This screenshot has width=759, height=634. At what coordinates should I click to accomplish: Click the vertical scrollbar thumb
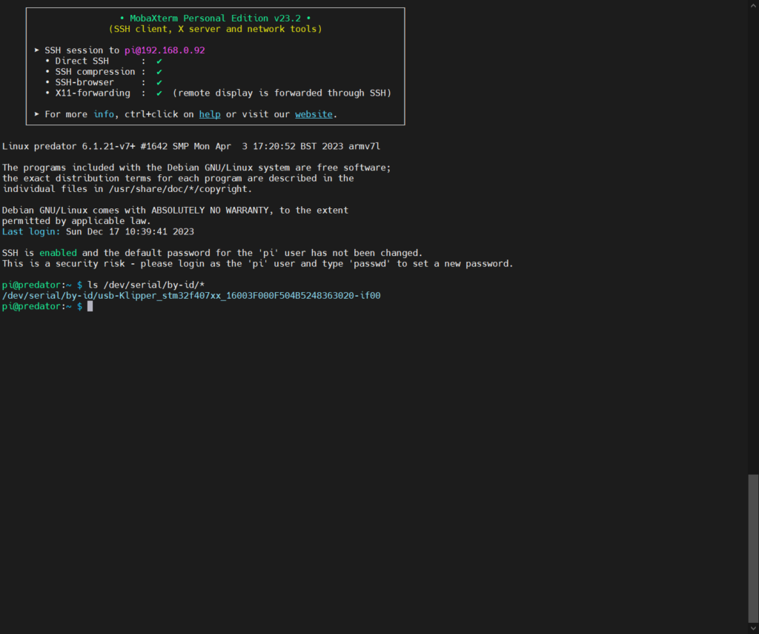click(753, 547)
